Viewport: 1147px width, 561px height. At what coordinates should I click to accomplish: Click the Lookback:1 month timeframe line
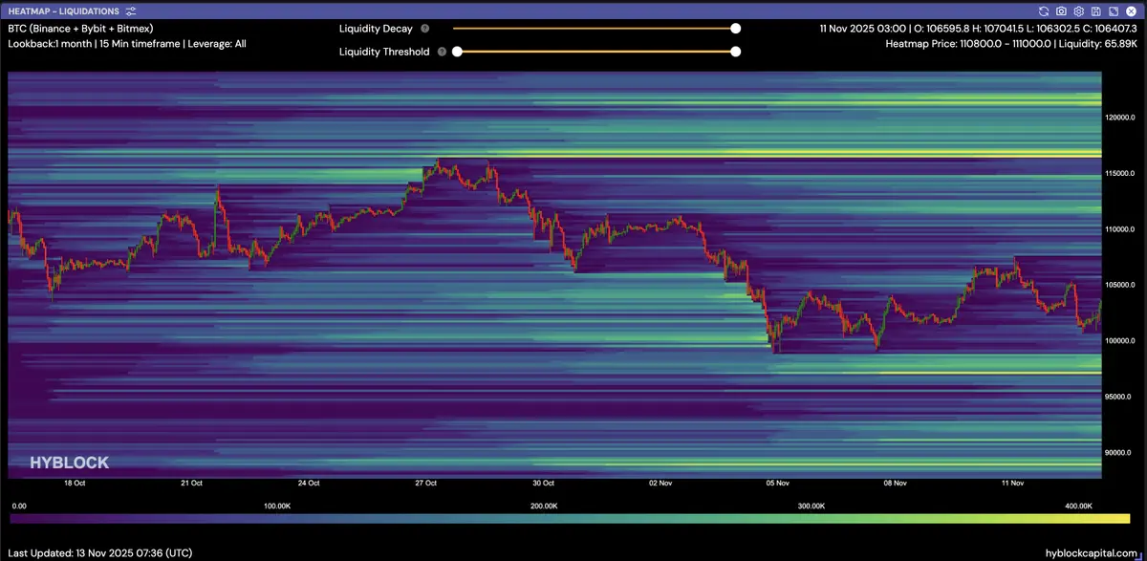(x=127, y=44)
